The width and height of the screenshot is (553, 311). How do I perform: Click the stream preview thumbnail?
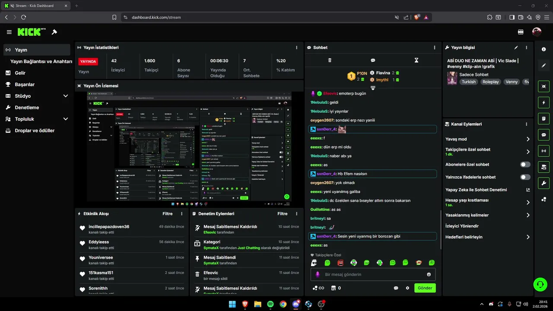(x=189, y=149)
